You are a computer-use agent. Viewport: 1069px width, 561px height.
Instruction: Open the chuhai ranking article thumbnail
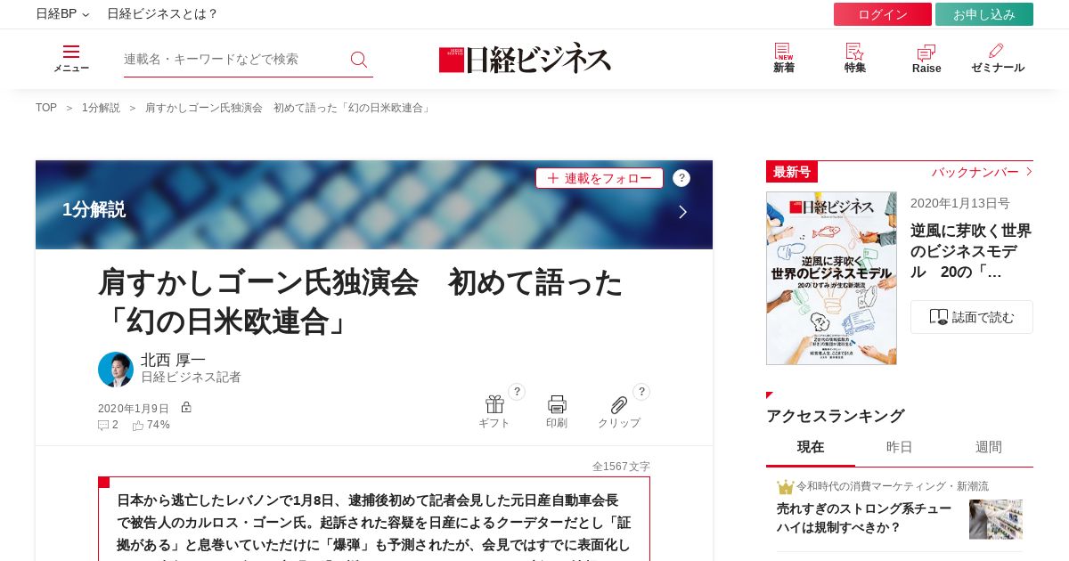[x=996, y=519]
